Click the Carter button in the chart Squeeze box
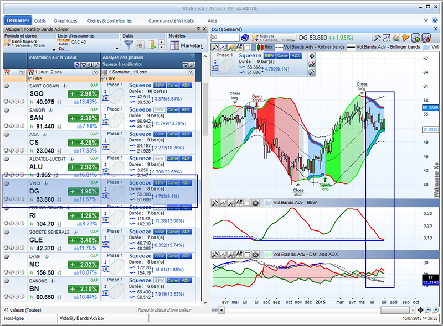 pos(282,56)
